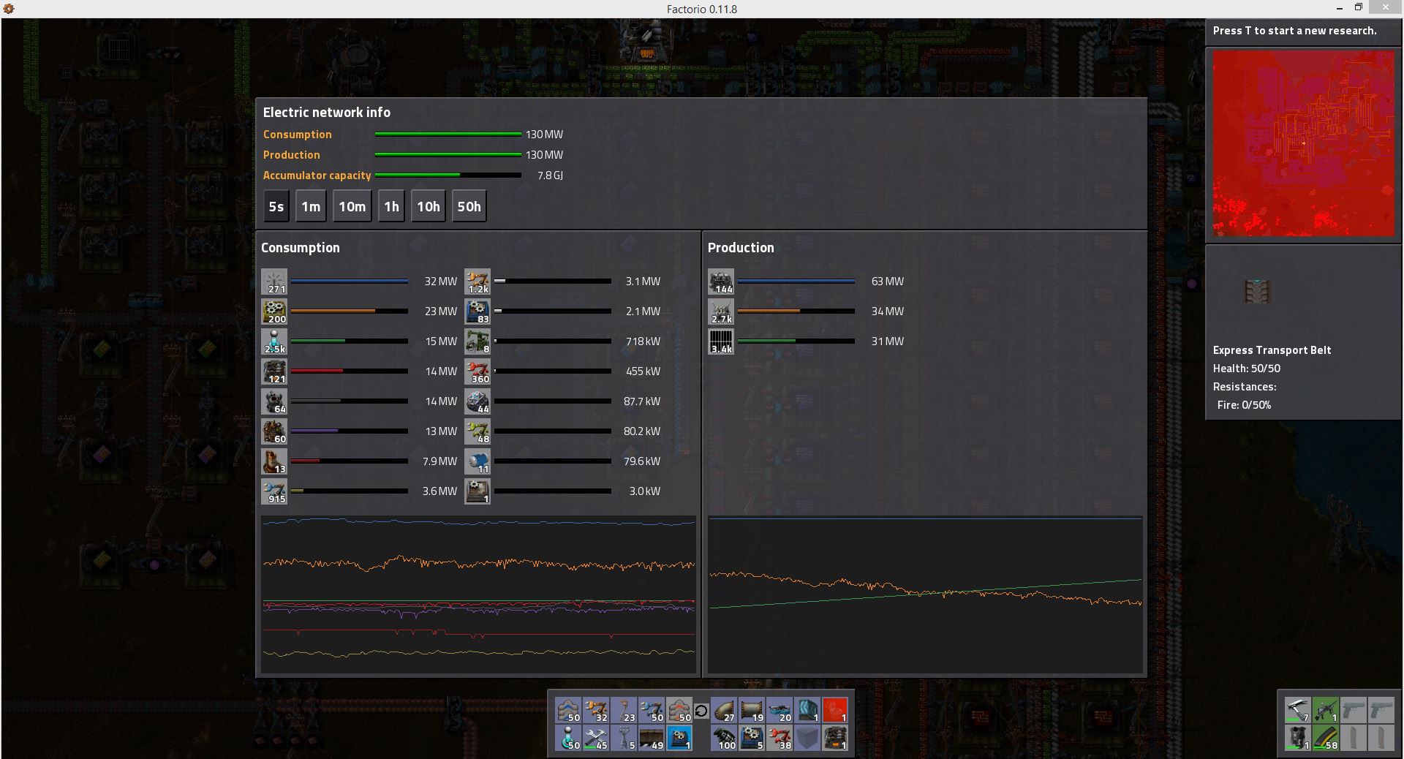Pick the electric pole item with 5

(624, 738)
